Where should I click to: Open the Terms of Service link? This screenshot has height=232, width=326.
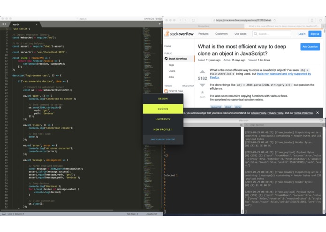tap(303, 113)
